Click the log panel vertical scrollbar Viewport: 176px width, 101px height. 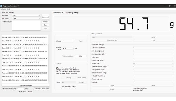pos(49,63)
